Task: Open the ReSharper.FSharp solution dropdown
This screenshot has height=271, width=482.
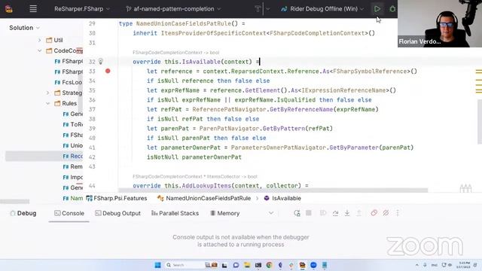Action: click(82, 9)
